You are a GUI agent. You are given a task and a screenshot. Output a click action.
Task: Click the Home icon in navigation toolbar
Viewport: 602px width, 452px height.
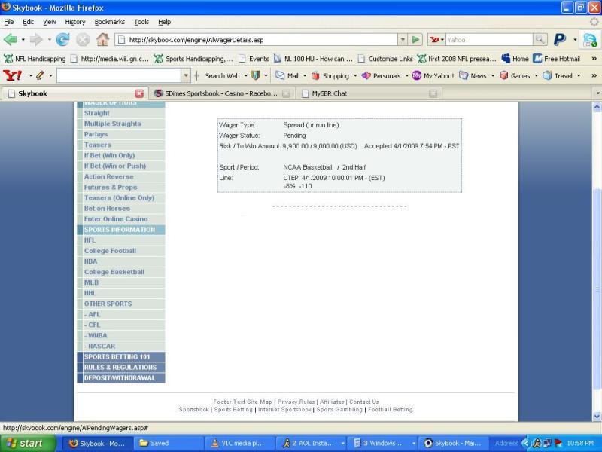[103, 40]
